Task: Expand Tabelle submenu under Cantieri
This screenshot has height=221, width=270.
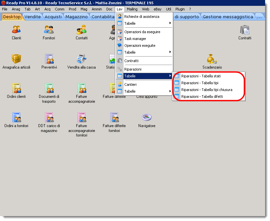Action: pos(144,91)
